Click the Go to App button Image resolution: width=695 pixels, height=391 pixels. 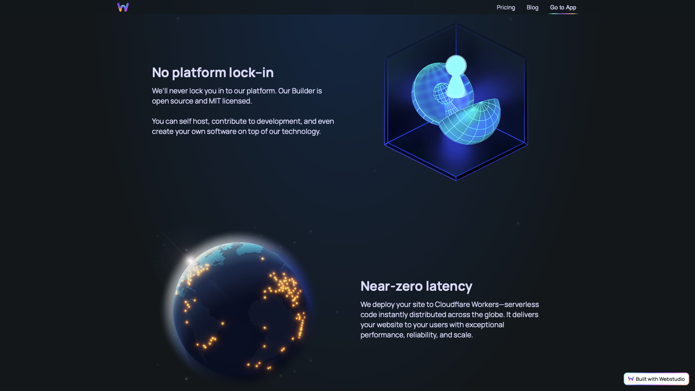point(563,7)
